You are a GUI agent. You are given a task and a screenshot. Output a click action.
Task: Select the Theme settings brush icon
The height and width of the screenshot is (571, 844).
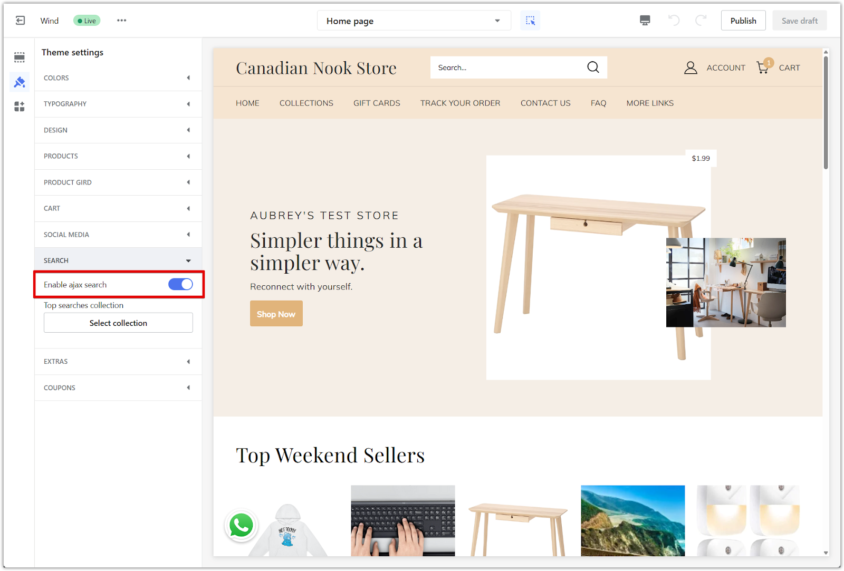pos(20,82)
